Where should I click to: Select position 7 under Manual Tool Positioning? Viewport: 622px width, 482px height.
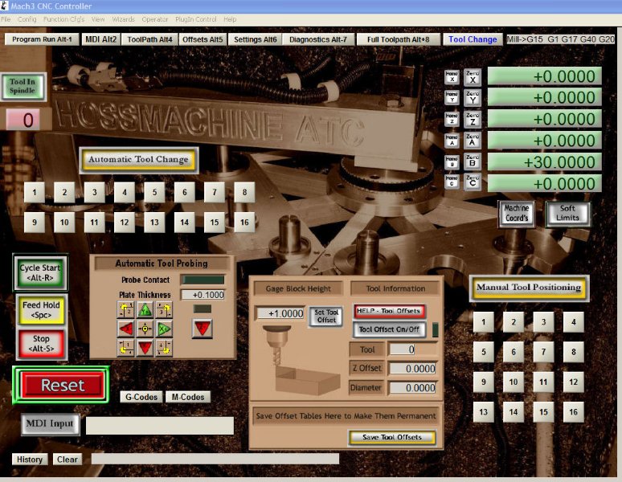543,352
